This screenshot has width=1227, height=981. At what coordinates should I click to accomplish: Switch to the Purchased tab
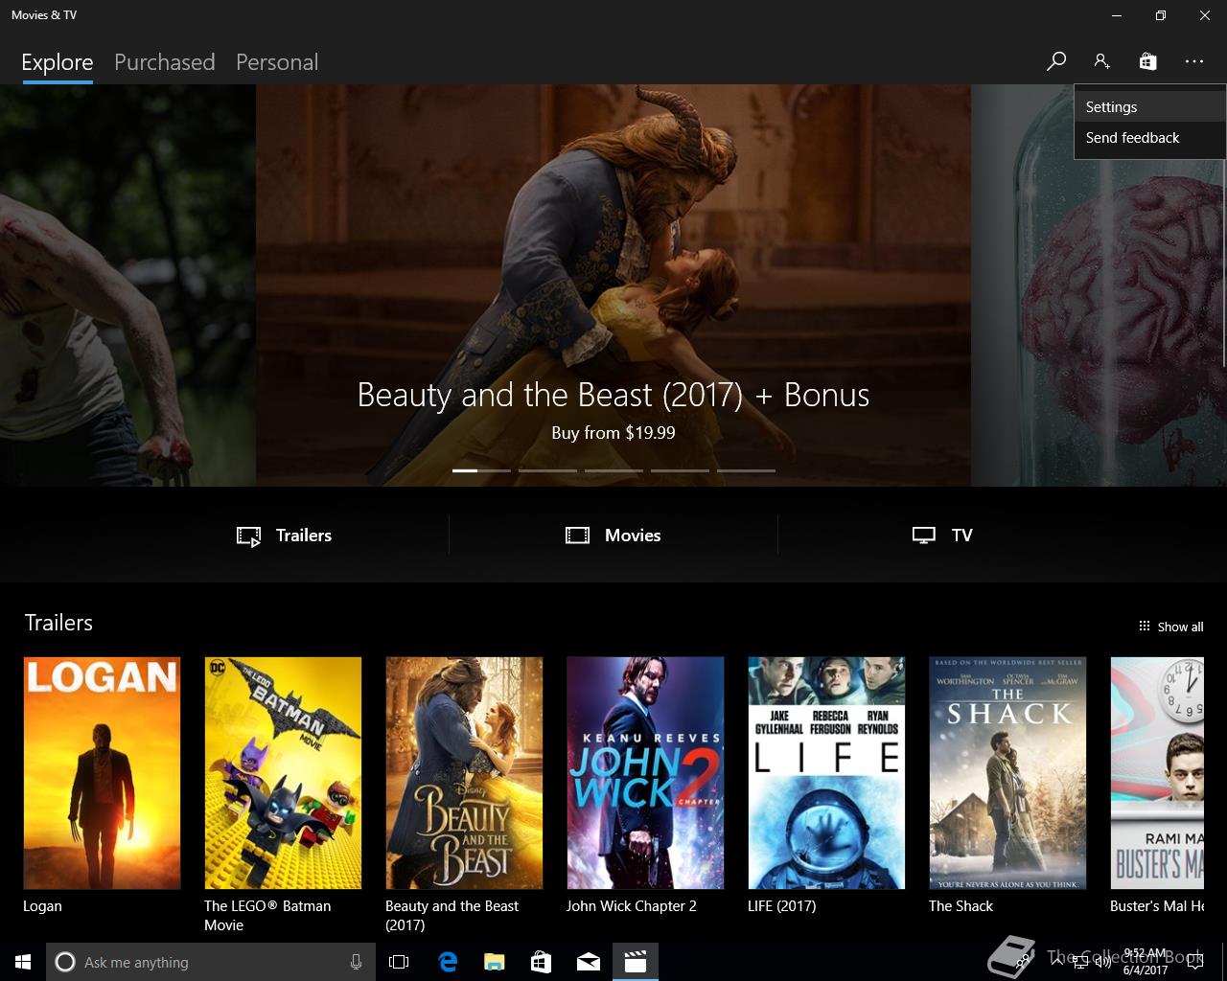pos(164,62)
